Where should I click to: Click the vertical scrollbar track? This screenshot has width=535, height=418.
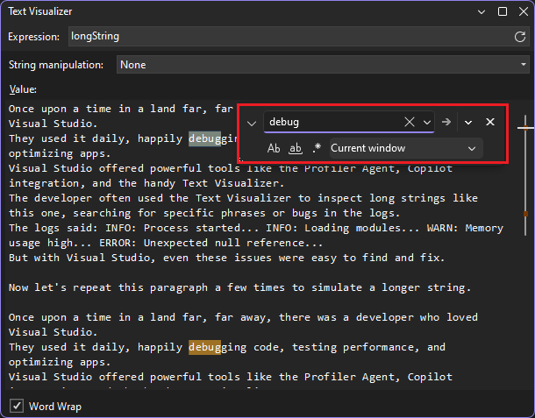click(525, 175)
